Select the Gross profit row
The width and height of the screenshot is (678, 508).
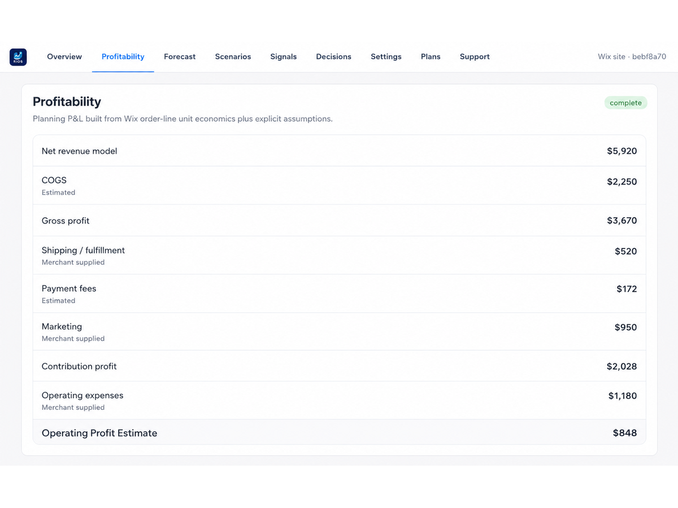click(x=339, y=220)
